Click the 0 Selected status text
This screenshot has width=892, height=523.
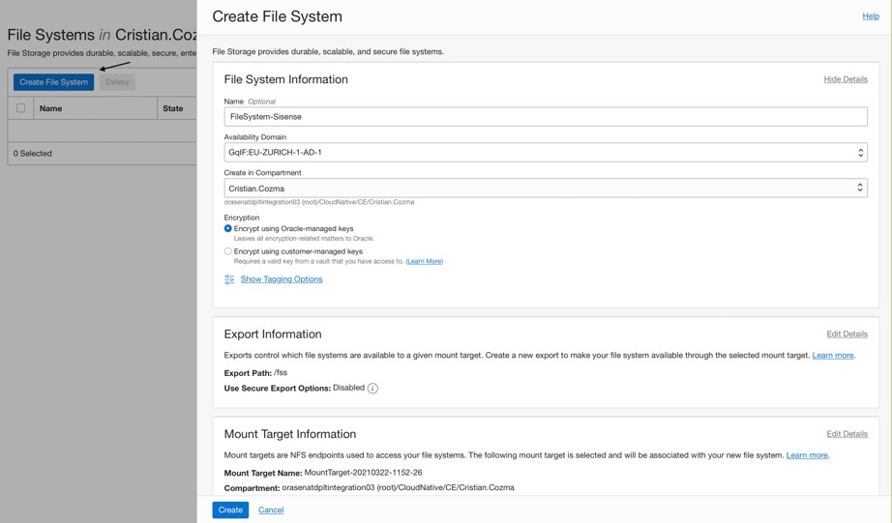click(33, 154)
